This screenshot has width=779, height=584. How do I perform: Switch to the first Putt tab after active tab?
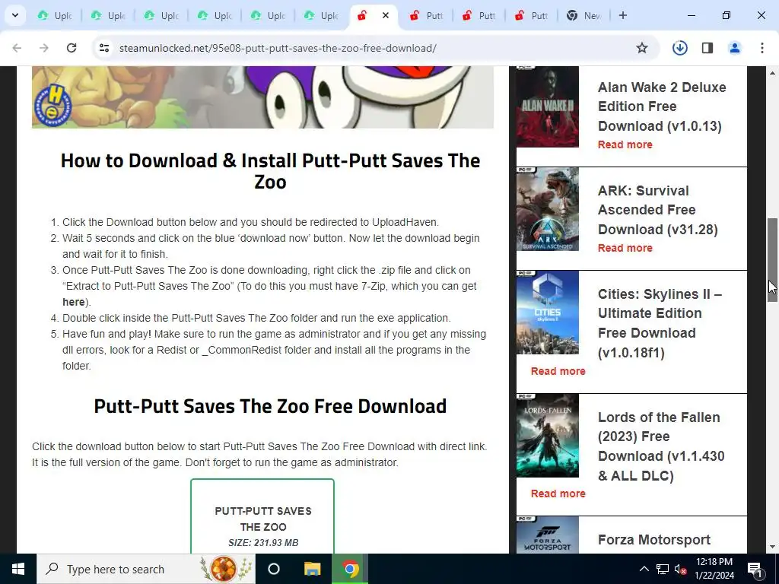pos(426,15)
